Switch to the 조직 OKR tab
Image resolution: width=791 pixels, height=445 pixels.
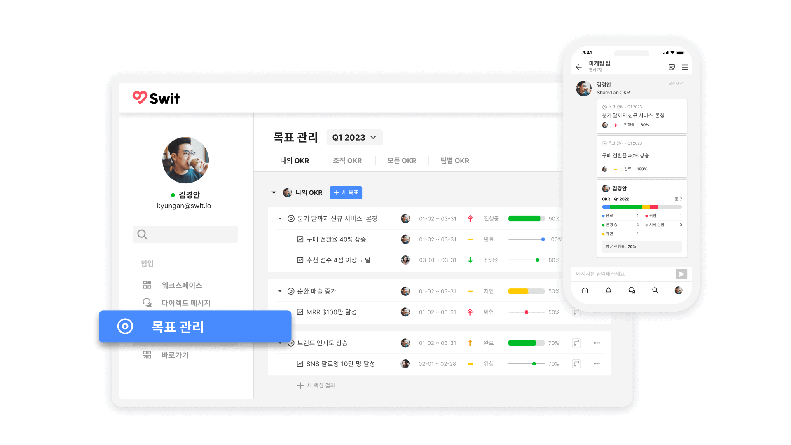pos(347,161)
